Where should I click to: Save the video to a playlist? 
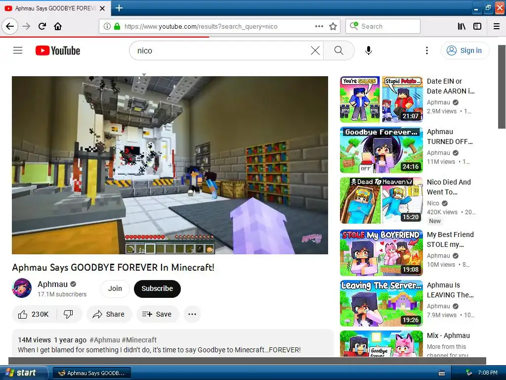(157, 314)
